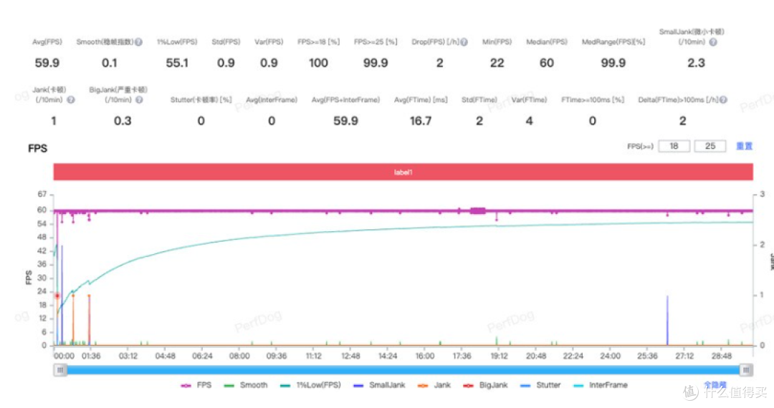Grab the right handle of time range slider

point(746,369)
